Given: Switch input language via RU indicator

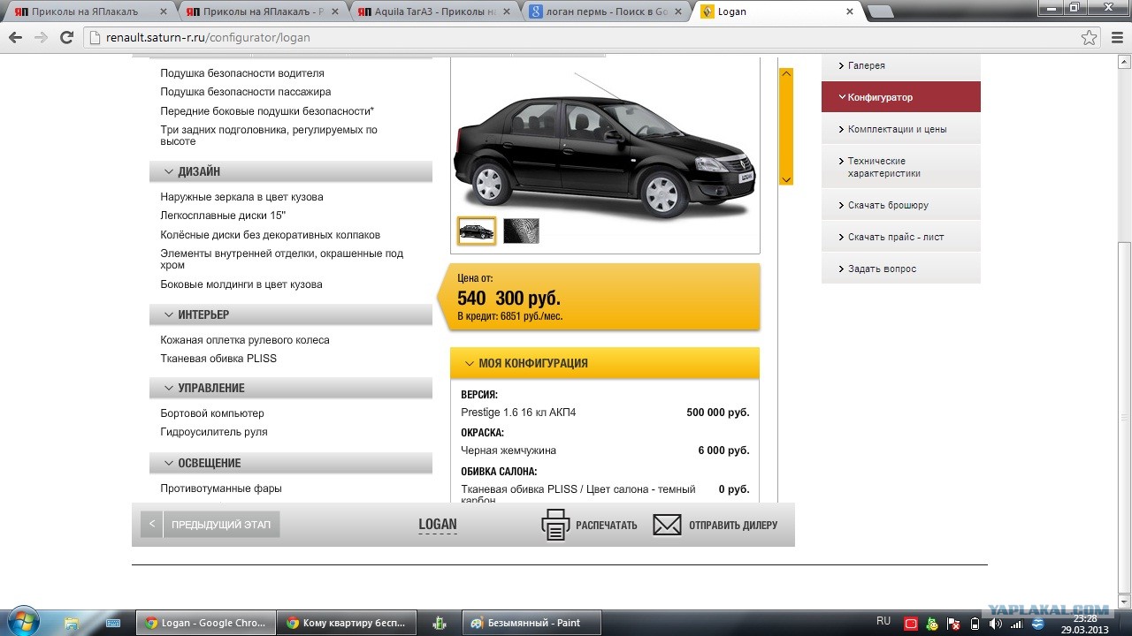Looking at the screenshot, I should tap(883, 622).
